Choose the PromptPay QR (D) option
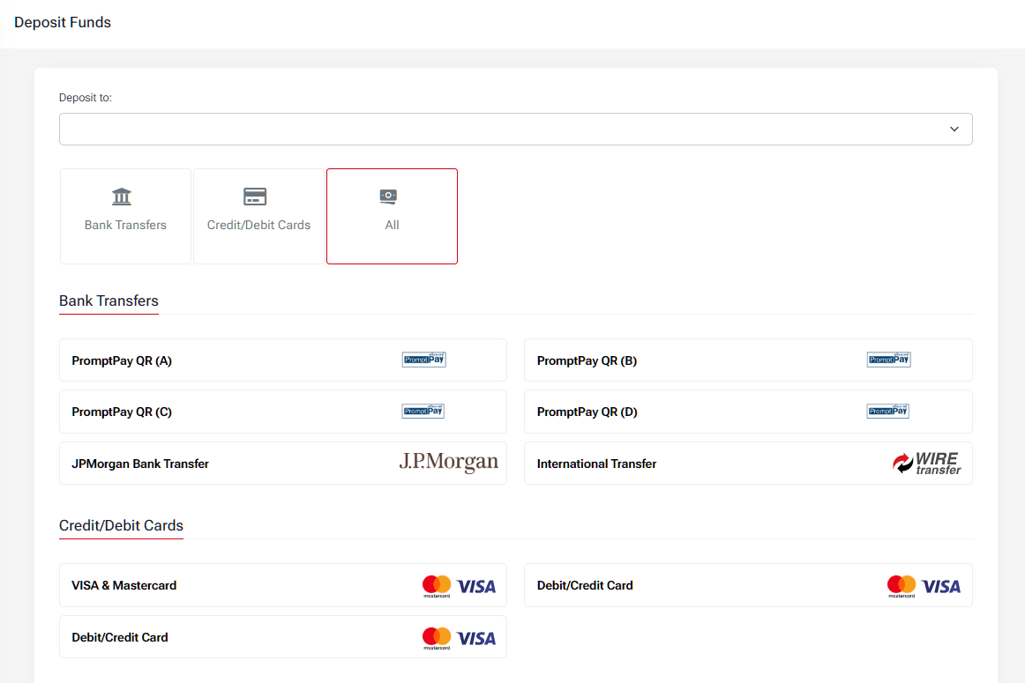The height and width of the screenshot is (683, 1025). click(749, 412)
